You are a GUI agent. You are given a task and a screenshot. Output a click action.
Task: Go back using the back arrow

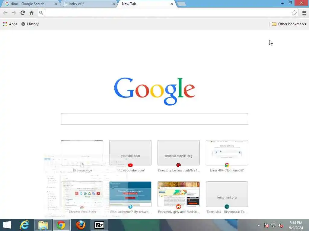[5, 13]
